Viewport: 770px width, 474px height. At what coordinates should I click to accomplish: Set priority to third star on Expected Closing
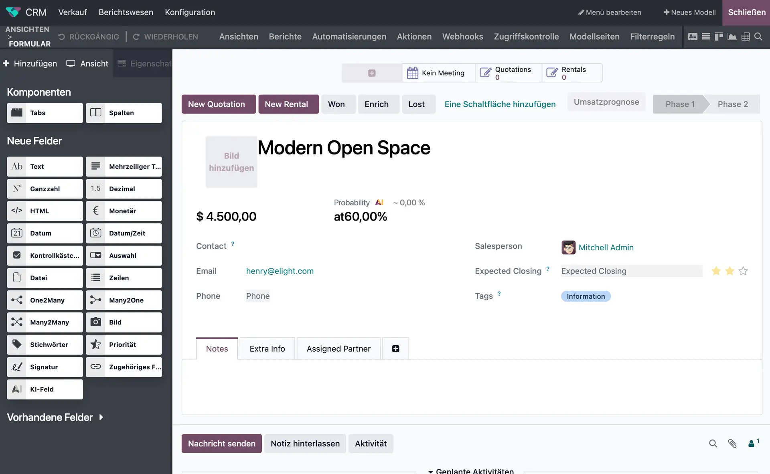coord(744,271)
